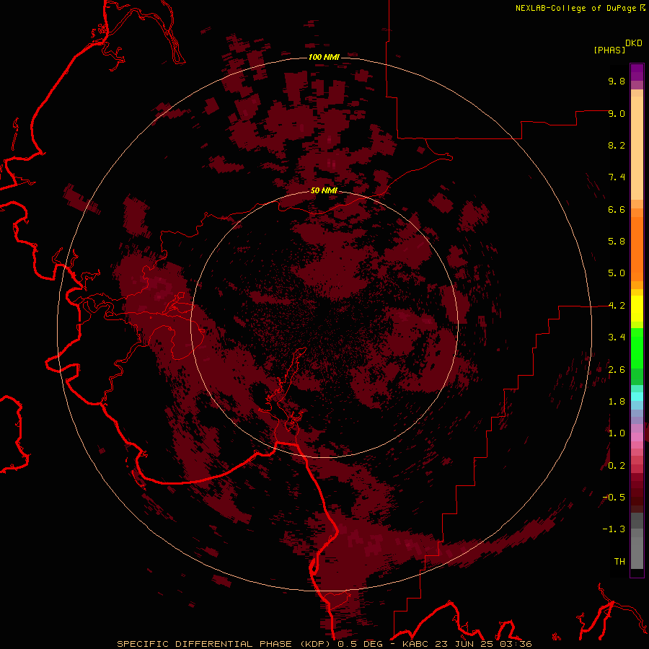Click the TH label on the color scale
Image resolution: width=649 pixels, height=649 pixels.
pyautogui.click(x=619, y=562)
